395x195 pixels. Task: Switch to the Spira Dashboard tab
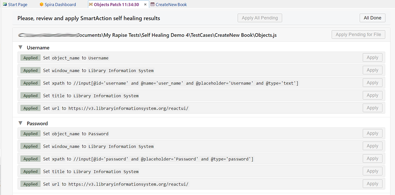tap(60, 4)
